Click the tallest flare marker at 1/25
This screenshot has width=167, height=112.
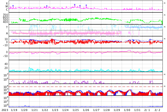[75, 5]
